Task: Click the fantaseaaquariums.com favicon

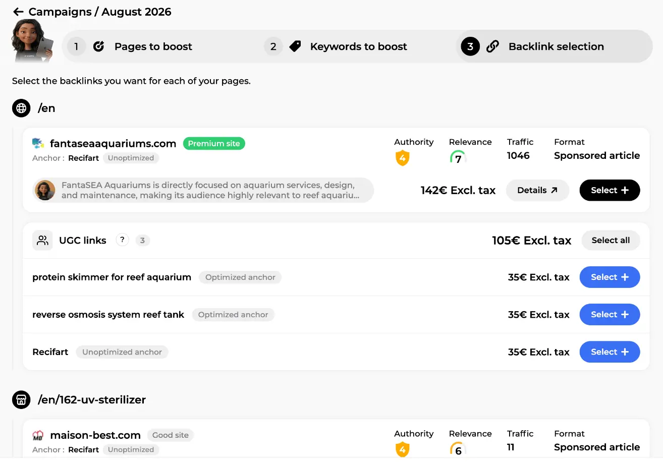Action: (38, 143)
